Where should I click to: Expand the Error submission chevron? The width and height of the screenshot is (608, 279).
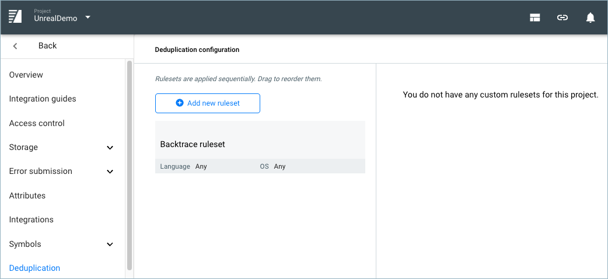pyautogui.click(x=110, y=172)
